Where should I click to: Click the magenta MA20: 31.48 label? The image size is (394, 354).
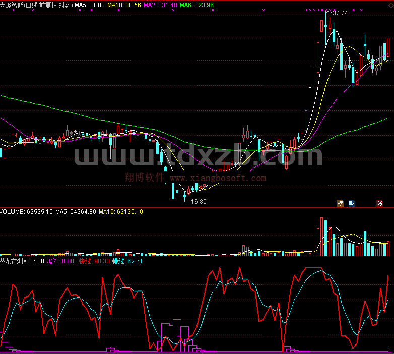coord(160,5)
